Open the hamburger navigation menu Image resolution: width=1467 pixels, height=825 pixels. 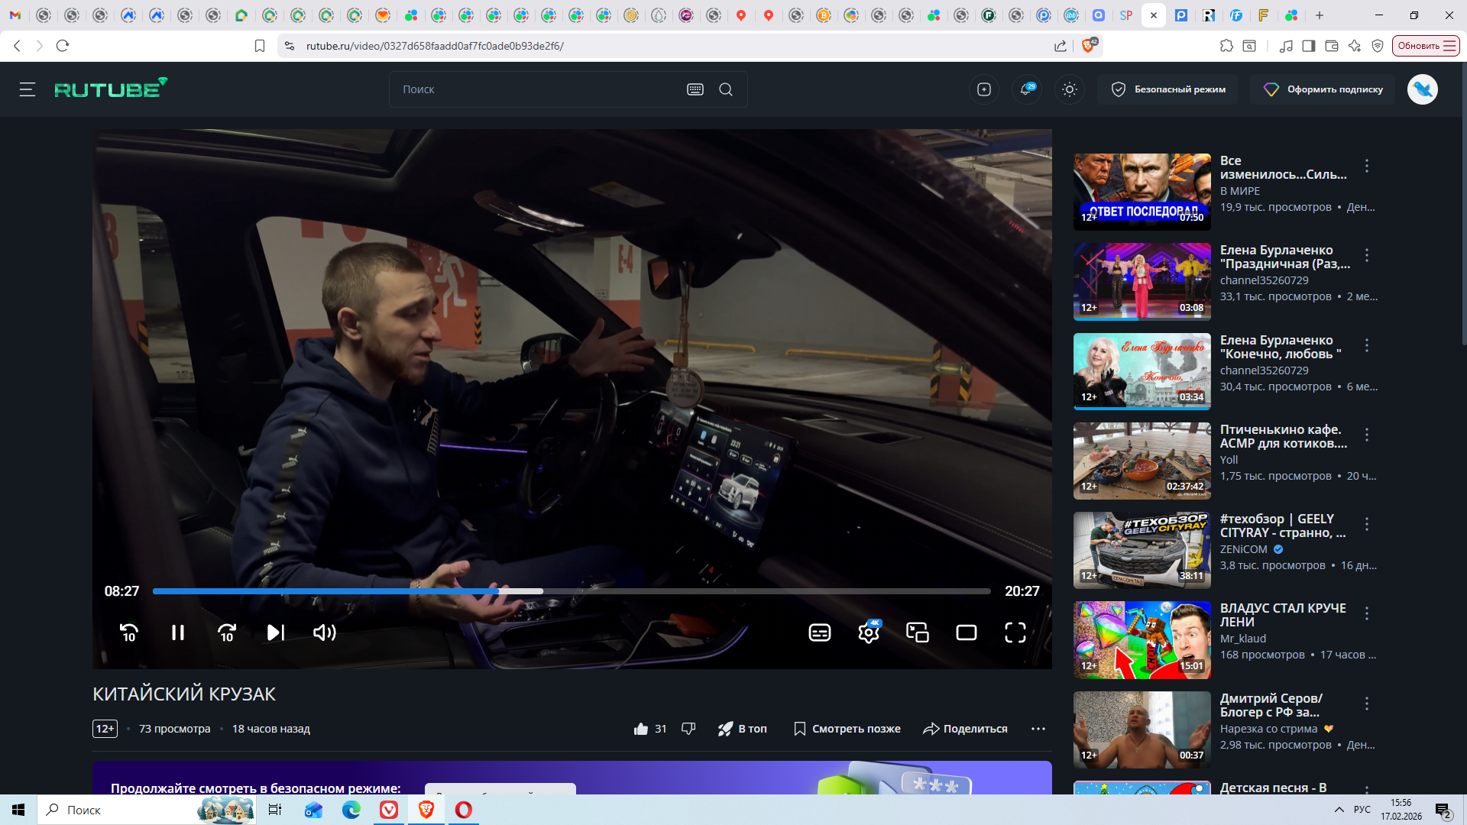click(x=28, y=89)
